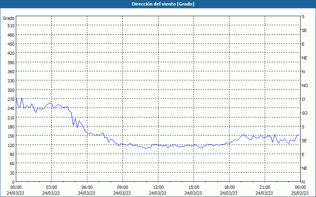Select the "O" compass label at 270 level
Viewport: 316px width, 197px height.
[303, 99]
